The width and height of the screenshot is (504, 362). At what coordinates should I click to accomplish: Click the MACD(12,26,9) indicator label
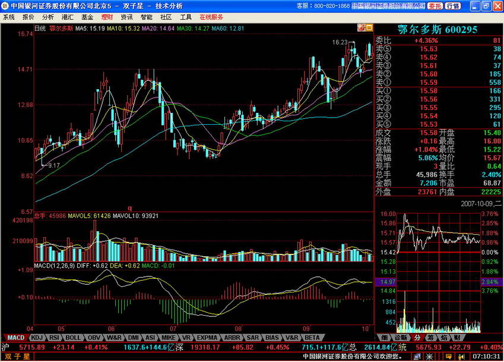pyautogui.click(x=55, y=266)
